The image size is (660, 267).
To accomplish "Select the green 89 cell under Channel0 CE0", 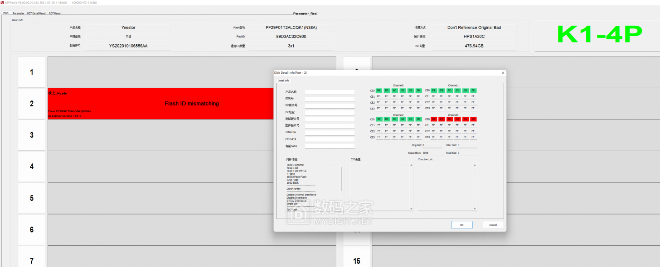I will click(x=379, y=91).
